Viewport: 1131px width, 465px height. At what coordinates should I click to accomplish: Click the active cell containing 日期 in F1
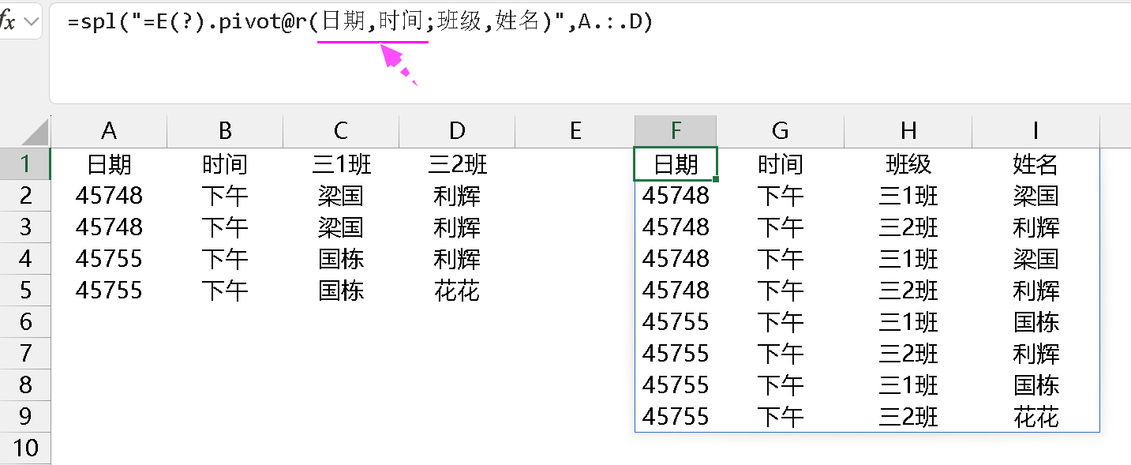point(676,164)
